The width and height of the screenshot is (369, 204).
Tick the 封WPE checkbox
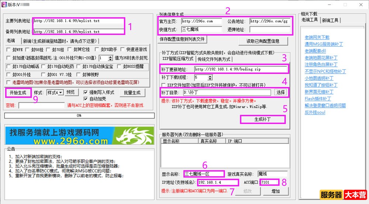click(x=8, y=50)
